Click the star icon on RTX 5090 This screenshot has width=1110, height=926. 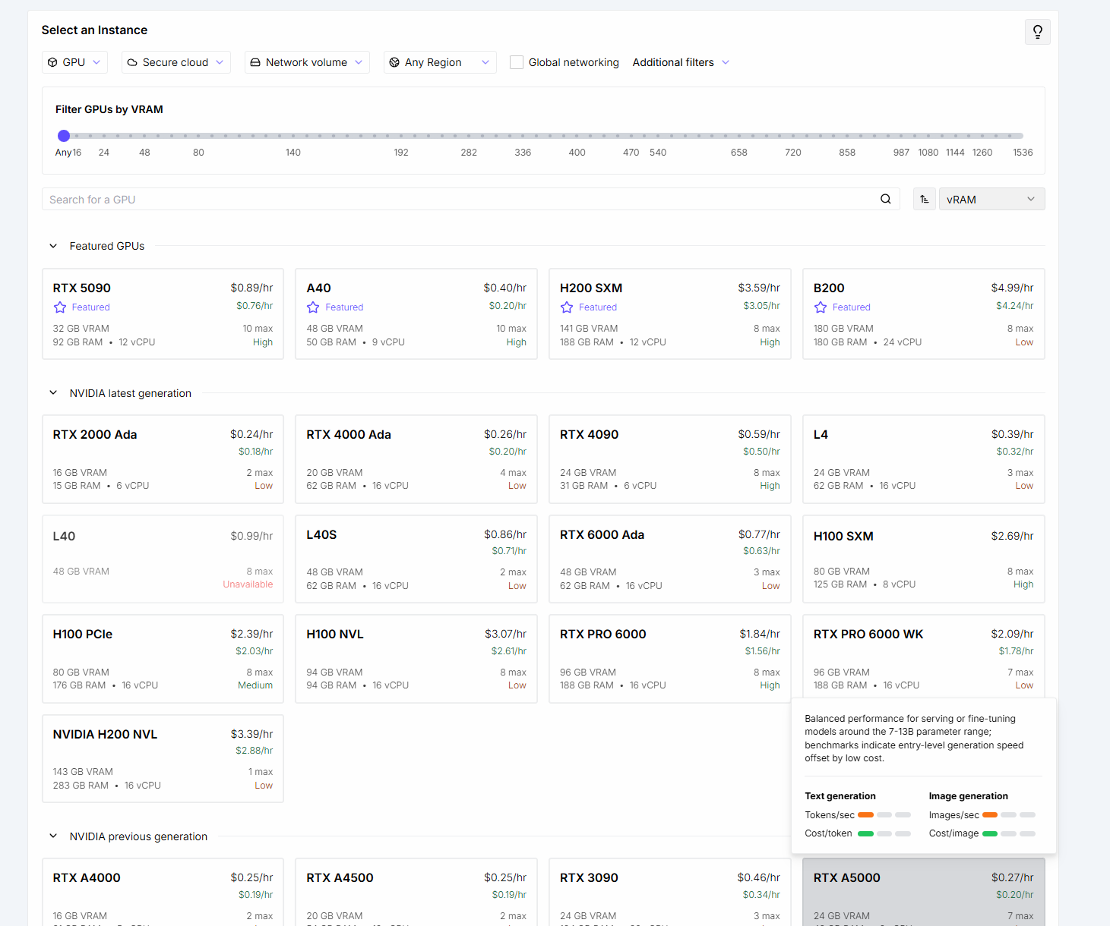[x=60, y=307]
